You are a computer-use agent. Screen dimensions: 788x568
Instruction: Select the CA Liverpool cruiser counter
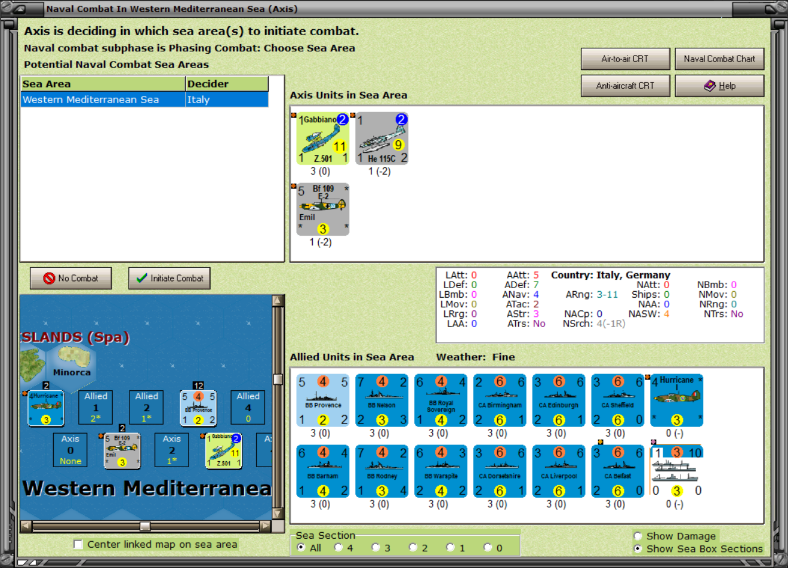559,471
